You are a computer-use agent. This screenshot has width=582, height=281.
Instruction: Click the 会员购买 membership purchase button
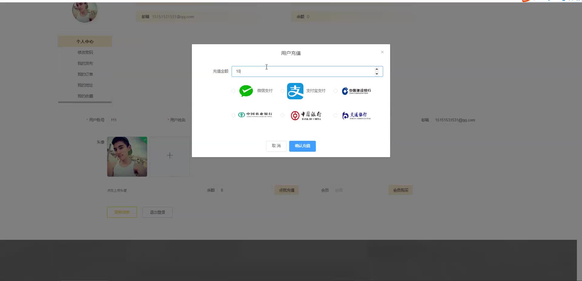click(400, 190)
